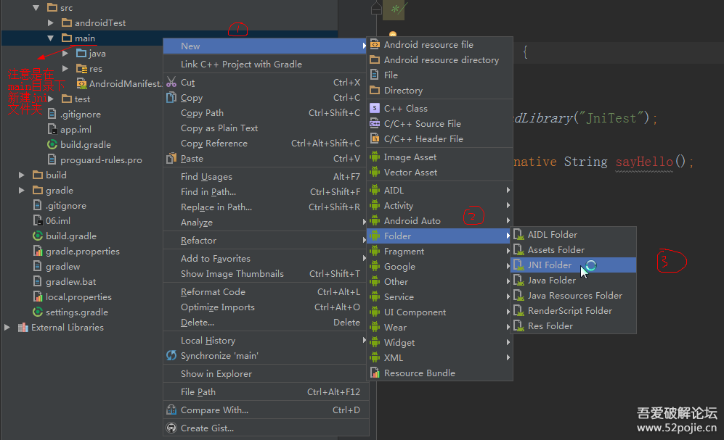Click the Assets Folder icon

click(x=518, y=249)
